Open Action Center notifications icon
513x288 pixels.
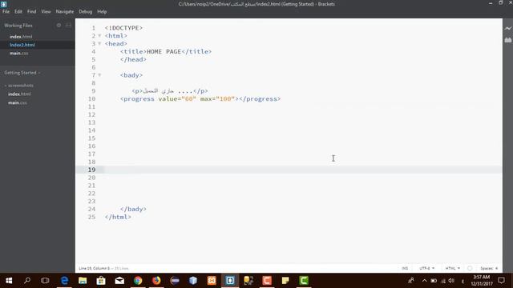point(501,281)
